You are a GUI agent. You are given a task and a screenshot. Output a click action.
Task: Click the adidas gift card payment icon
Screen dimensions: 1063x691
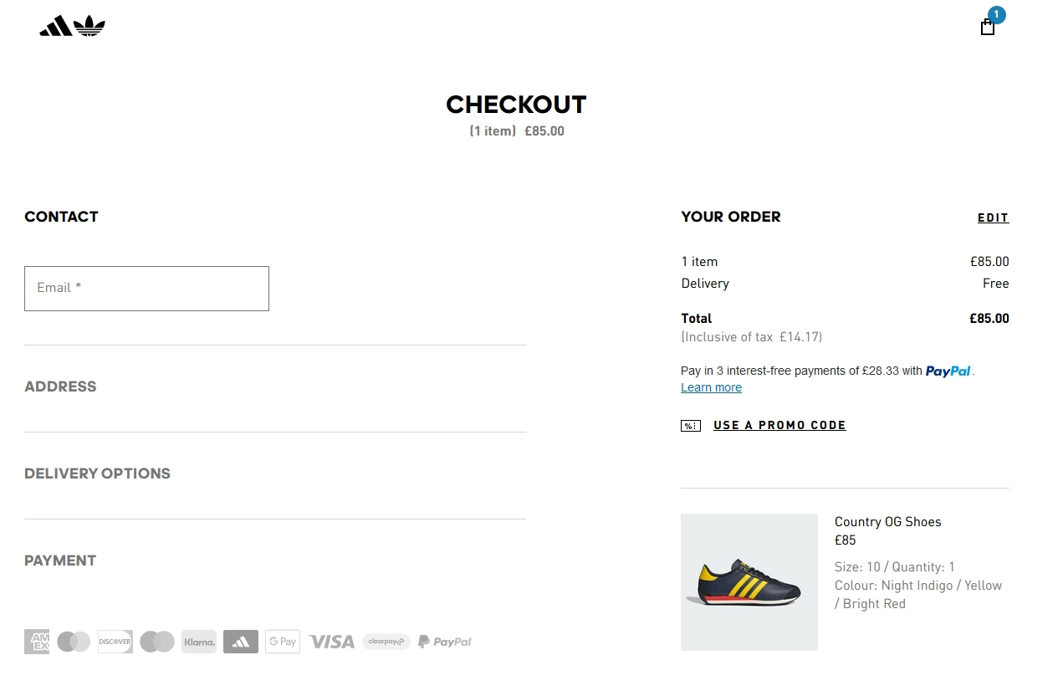click(x=241, y=642)
